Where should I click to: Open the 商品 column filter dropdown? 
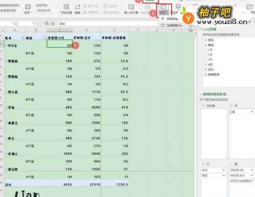(x=45, y=38)
